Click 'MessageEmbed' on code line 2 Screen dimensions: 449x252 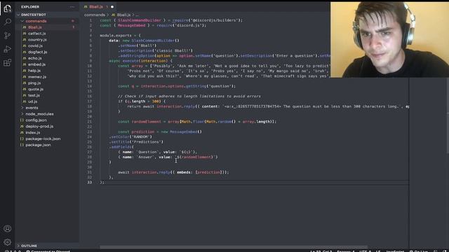(x=131, y=25)
